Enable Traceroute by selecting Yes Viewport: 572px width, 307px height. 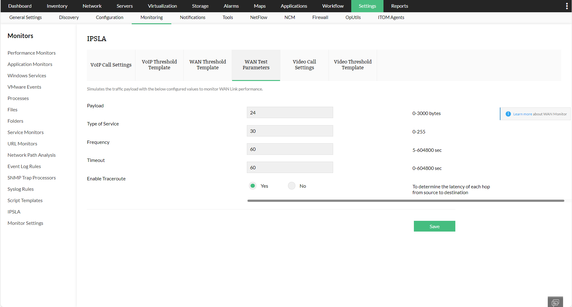[252, 186]
